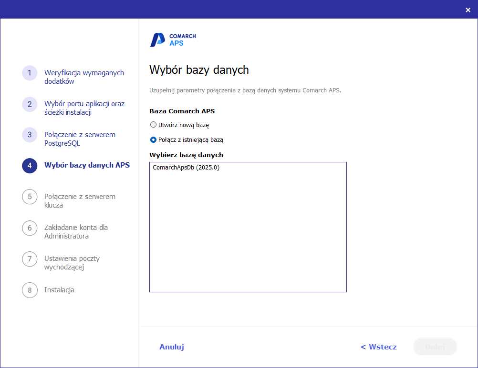
Task: Click the step 8 Instalacja circle
Action: (x=29, y=290)
